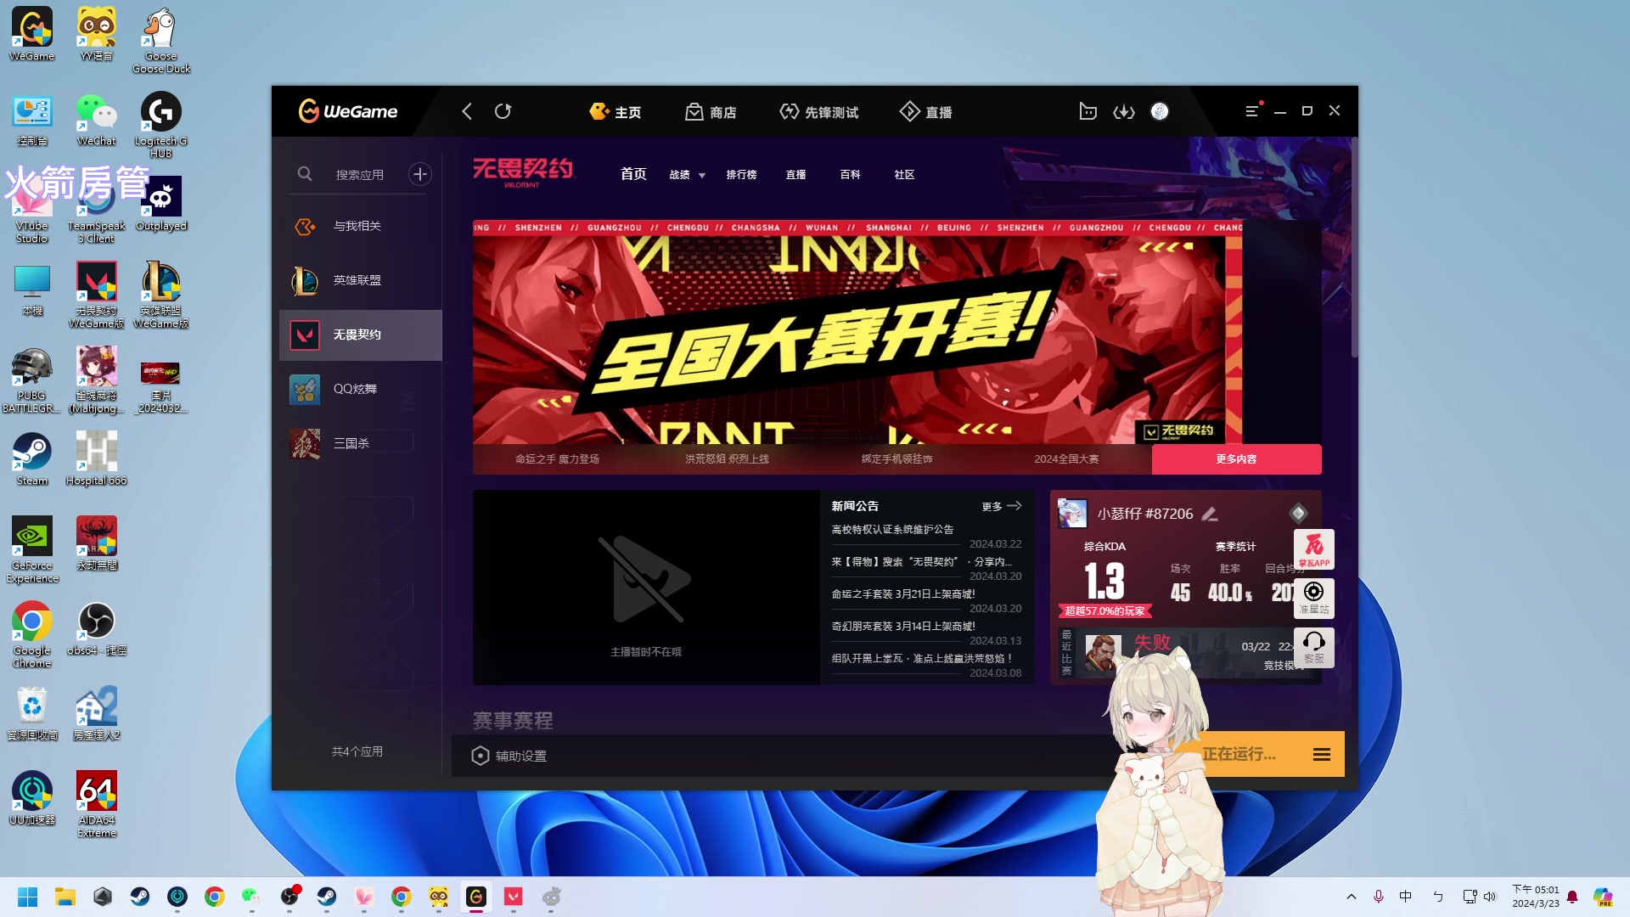1630x917 pixels.
Task: Select the 2024全国大赛 banner tab
Action: click(x=1066, y=459)
